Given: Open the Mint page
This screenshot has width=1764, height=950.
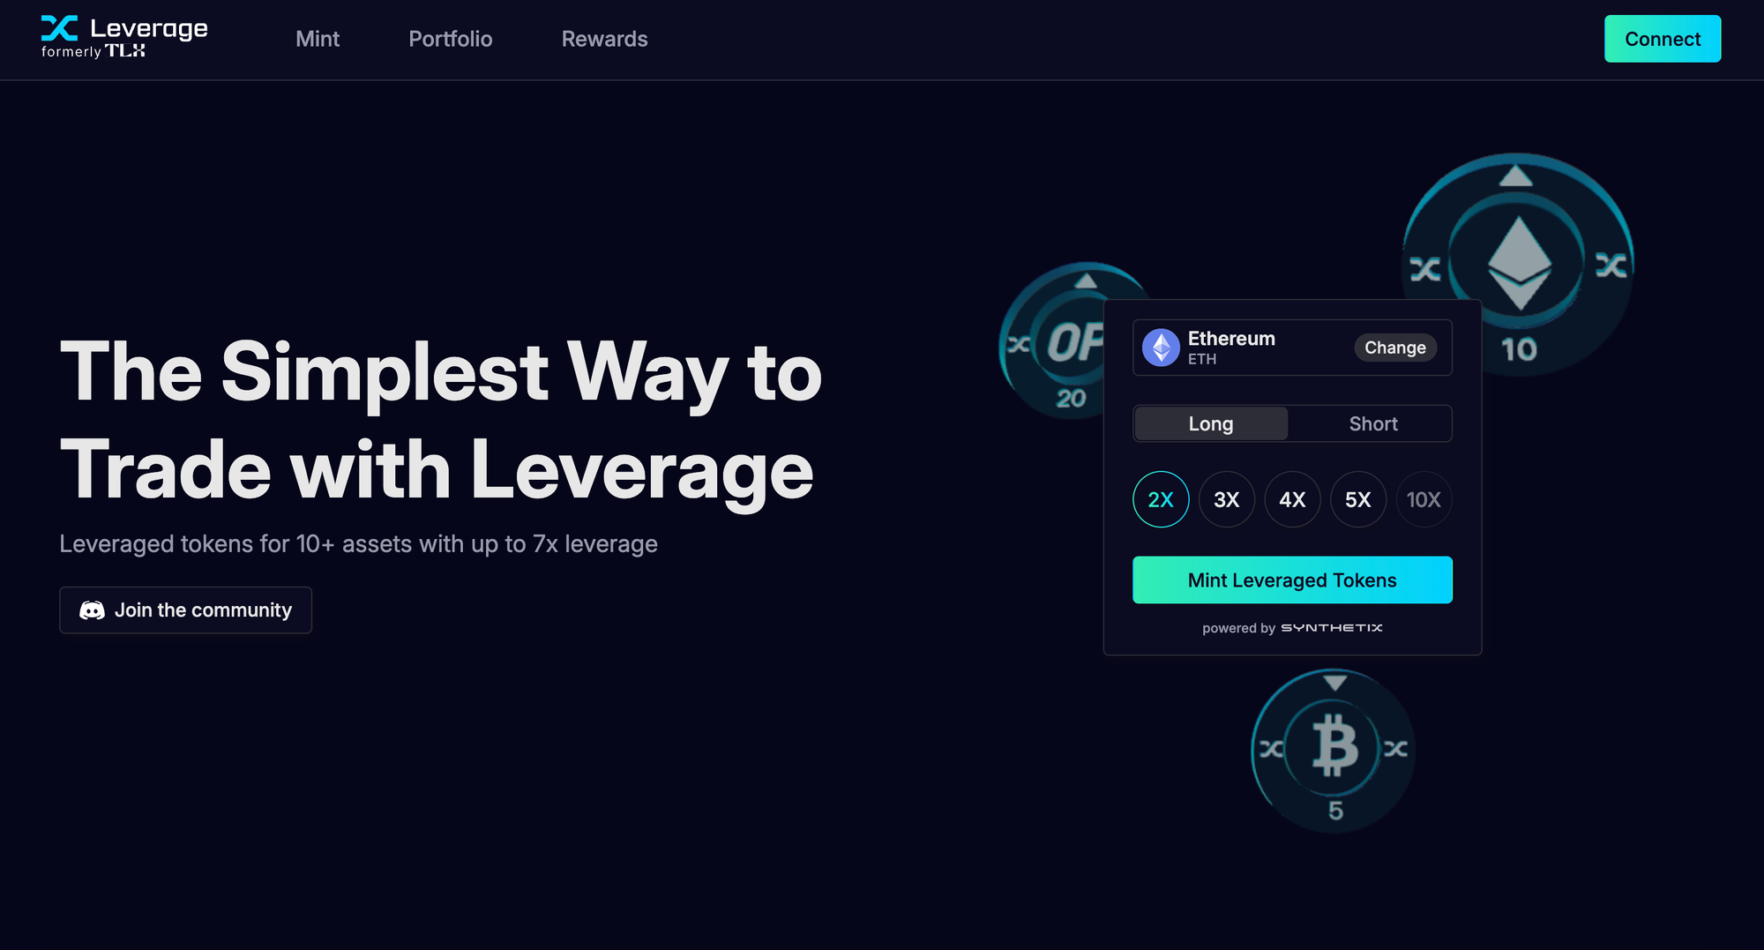Looking at the screenshot, I should (x=318, y=40).
